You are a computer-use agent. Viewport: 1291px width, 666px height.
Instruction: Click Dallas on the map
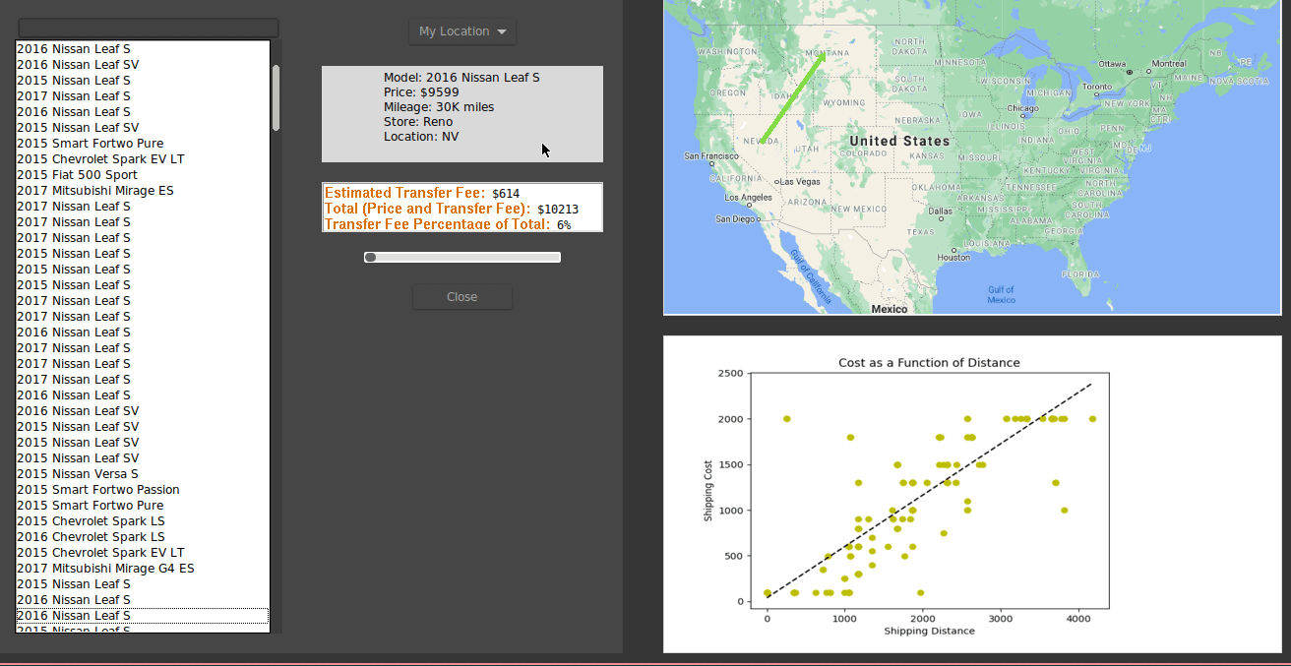(x=940, y=211)
